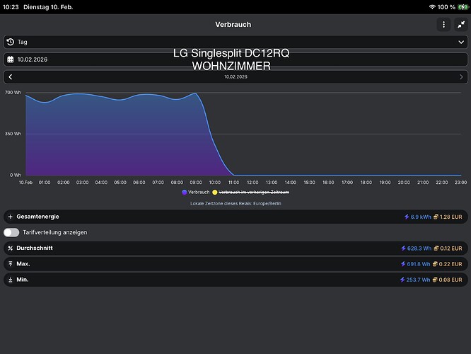
Task: Click the lightning icon in the Gesamtenergie row
Action: (407, 217)
